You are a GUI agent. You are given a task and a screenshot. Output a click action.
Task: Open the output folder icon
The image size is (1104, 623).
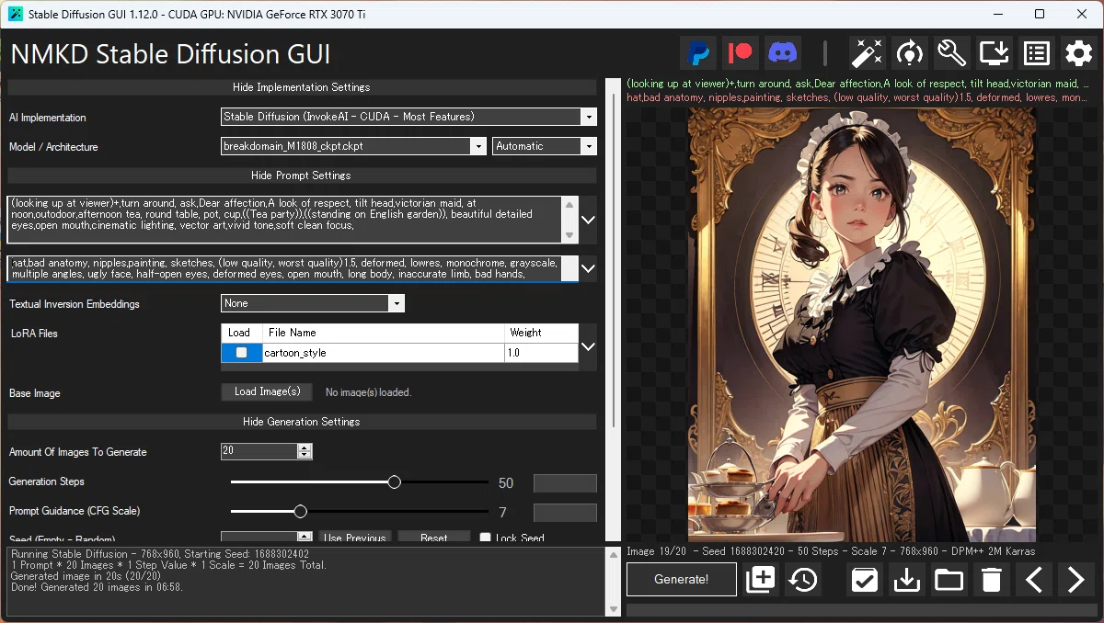click(x=949, y=580)
